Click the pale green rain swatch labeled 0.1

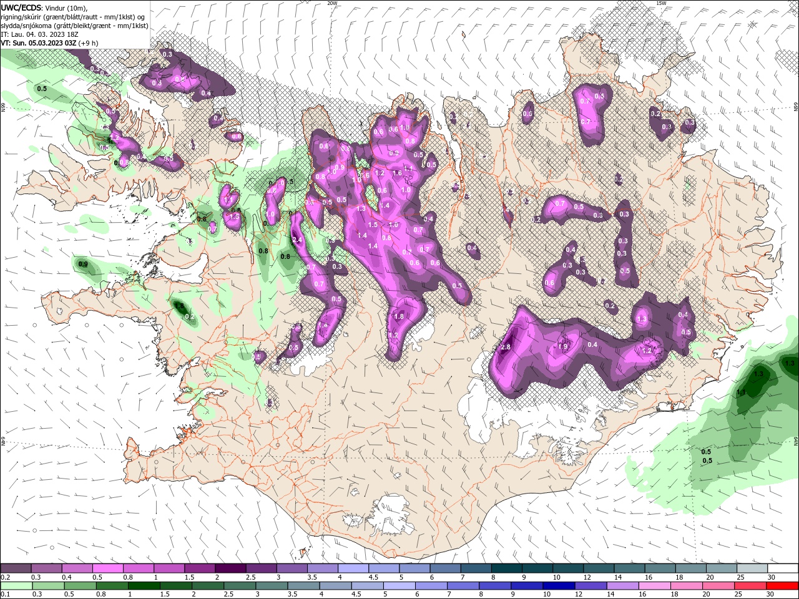tap(17, 586)
